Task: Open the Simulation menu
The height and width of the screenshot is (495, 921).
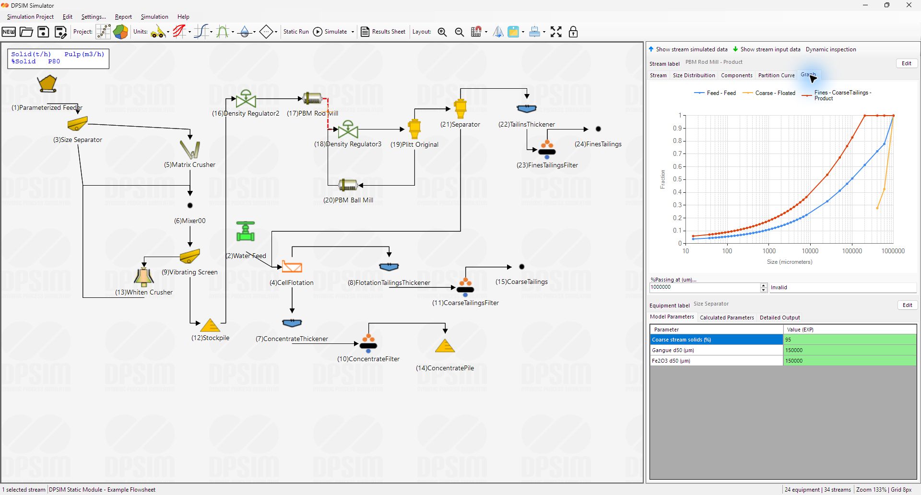Action: tap(154, 17)
